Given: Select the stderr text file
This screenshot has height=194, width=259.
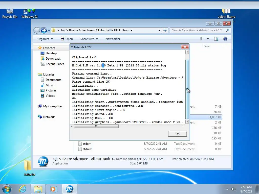Looking at the screenshot, I should tap(87, 144).
